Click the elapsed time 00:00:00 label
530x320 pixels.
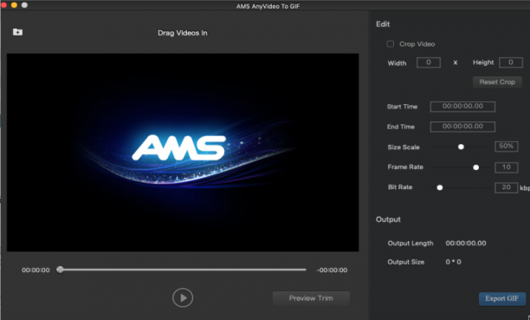[x=36, y=271]
